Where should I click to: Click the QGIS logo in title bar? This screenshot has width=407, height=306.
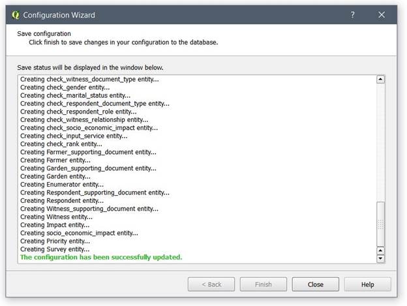point(16,15)
